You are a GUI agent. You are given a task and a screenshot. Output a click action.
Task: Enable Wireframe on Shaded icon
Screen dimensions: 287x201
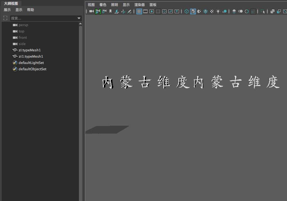[205, 11]
